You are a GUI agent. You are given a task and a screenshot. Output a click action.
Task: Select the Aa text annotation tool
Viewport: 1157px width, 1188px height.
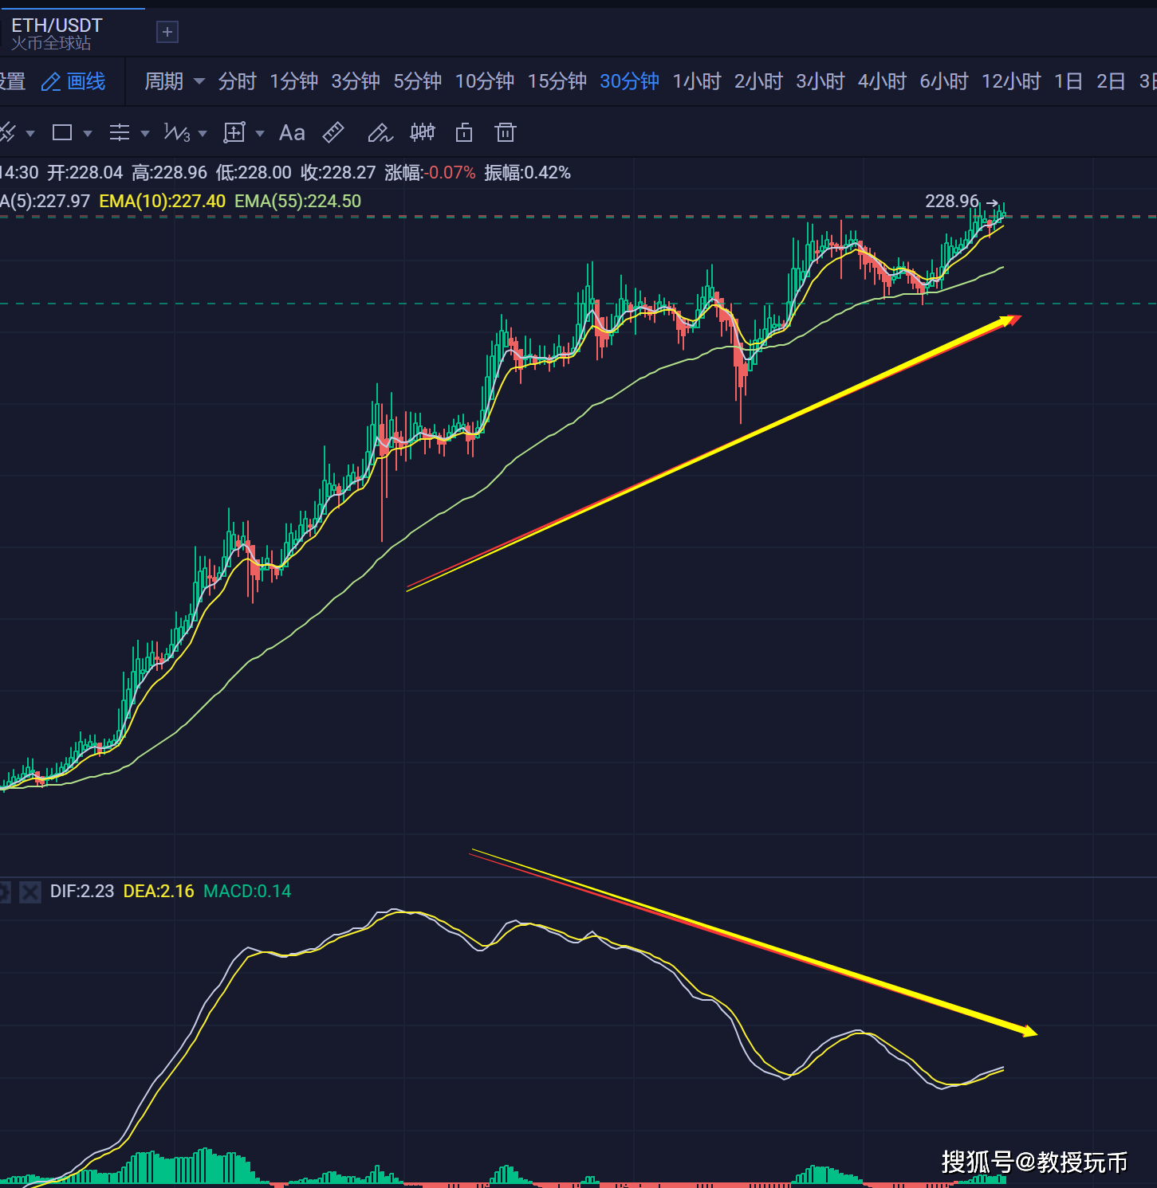pyautogui.click(x=292, y=132)
